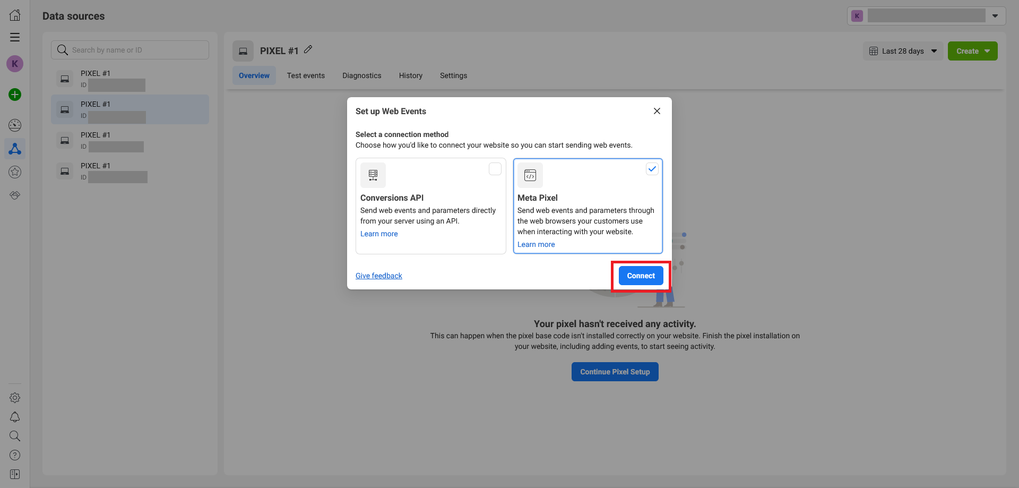Uncheck the Meta Pixel connection method
This screenshot has width=1019, height=488.
(652, 168)
